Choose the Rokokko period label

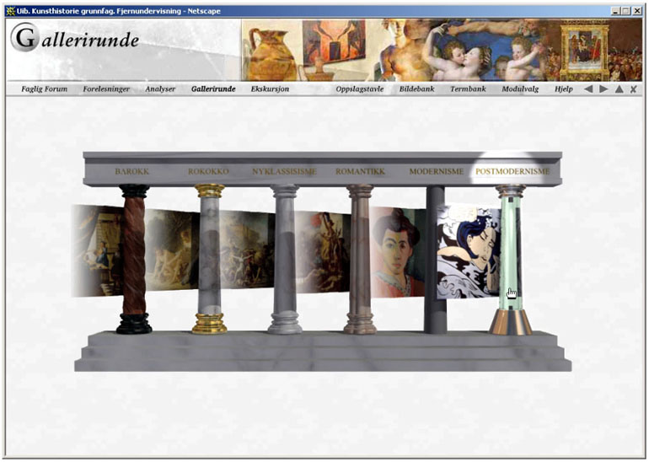click(208, 171)
